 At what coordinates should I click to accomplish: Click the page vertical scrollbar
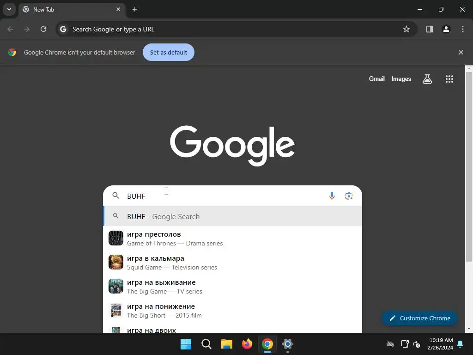click(469, 166)
